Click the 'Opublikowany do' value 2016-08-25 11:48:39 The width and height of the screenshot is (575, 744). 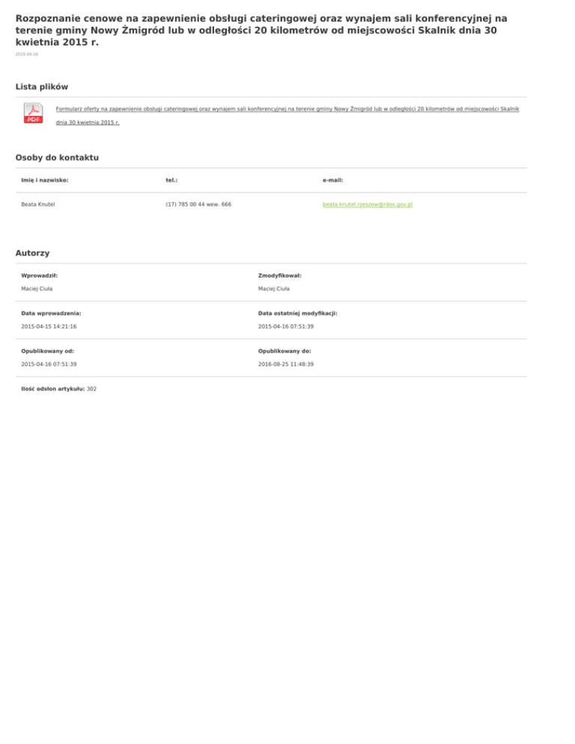tap(286, 364)
